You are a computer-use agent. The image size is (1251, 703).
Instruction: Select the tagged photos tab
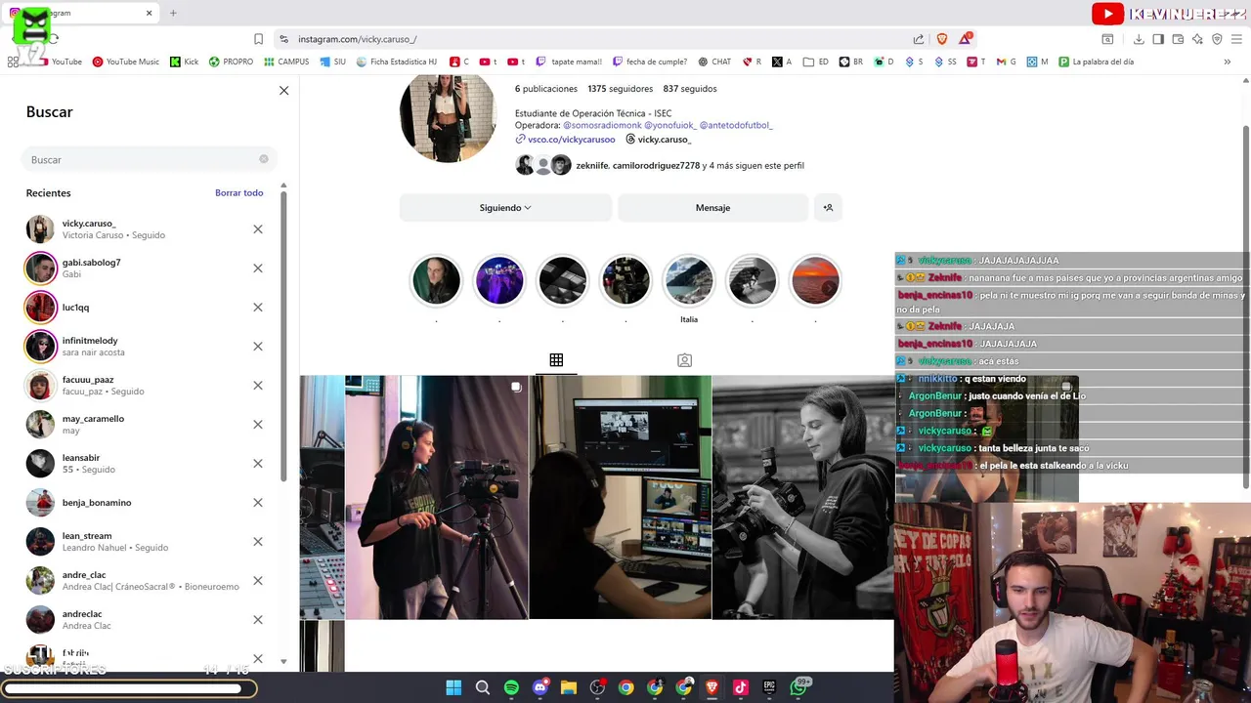(x=685, y=360)
